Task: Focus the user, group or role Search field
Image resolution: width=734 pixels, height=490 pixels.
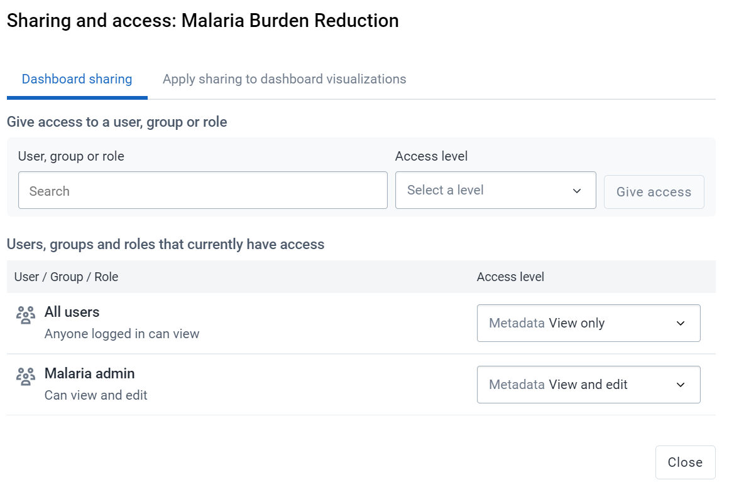Action: click(x=203, y=190)
